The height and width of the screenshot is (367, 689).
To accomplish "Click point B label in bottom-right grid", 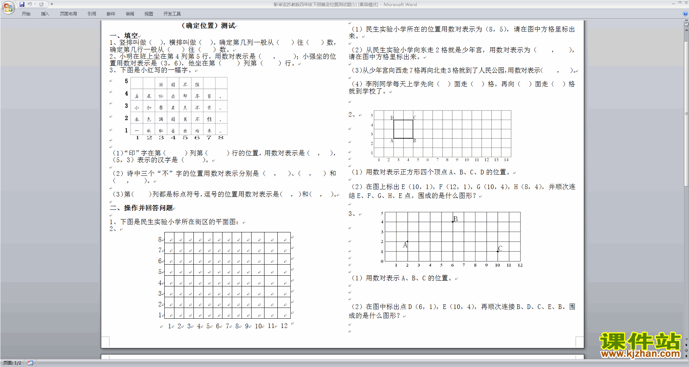I will [x=455, y=219].
